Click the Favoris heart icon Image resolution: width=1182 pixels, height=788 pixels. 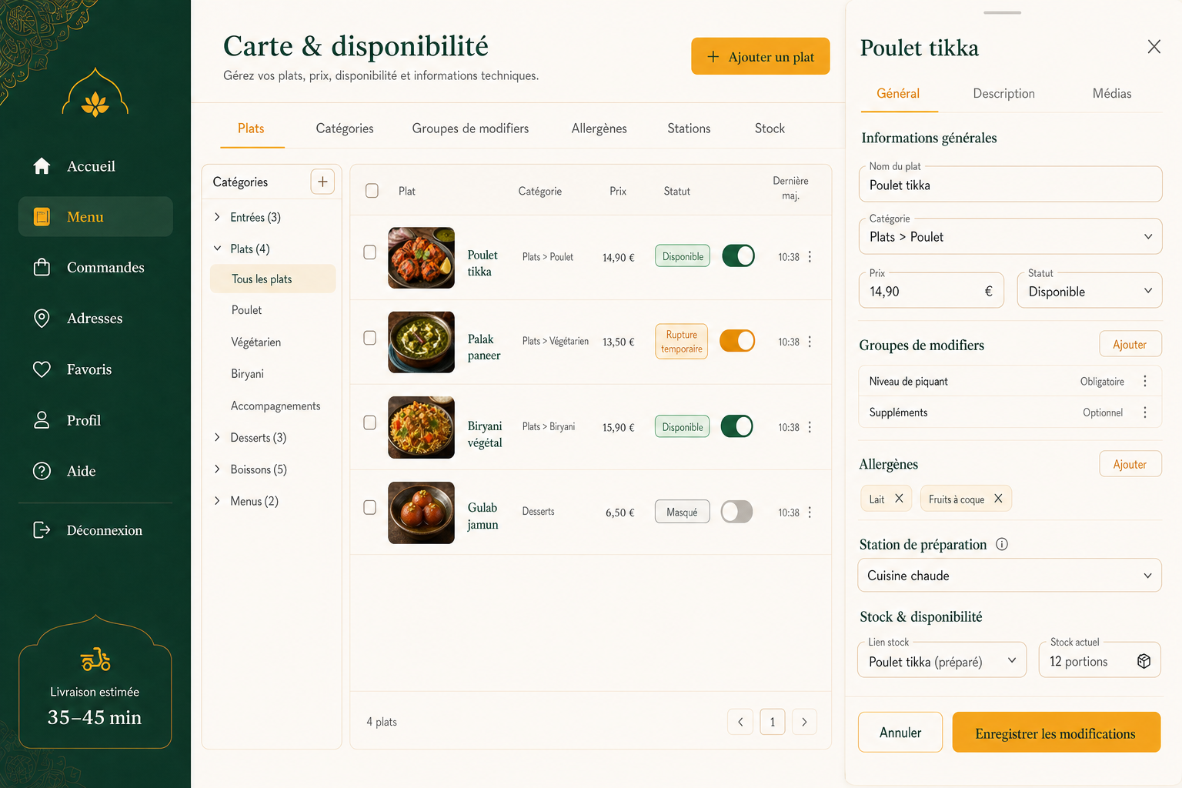42,369
